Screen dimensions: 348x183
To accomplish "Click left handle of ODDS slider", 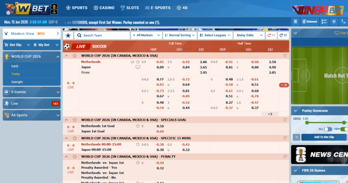I will pos(307,122).
